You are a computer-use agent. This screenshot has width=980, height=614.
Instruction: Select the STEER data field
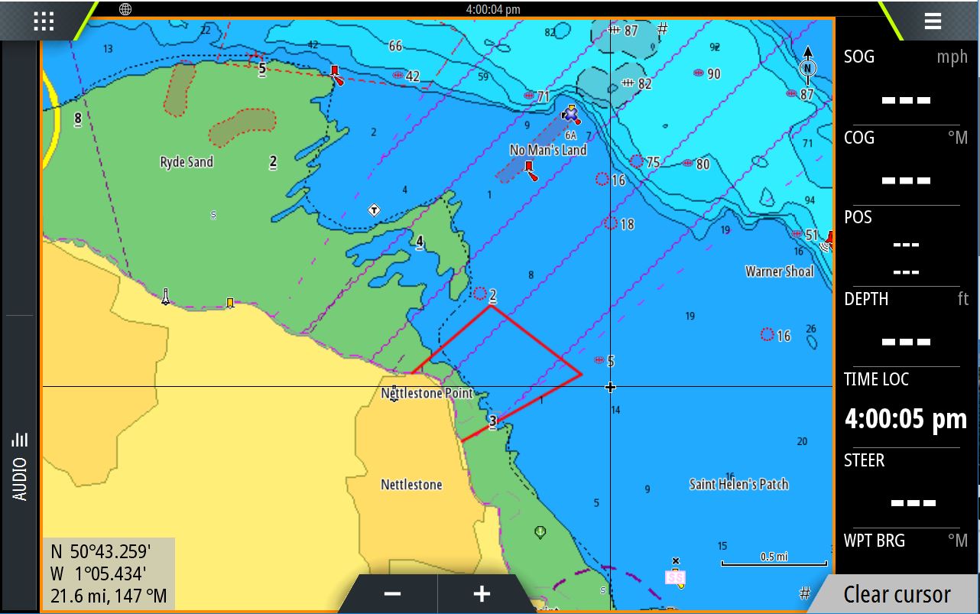[906, 487]
